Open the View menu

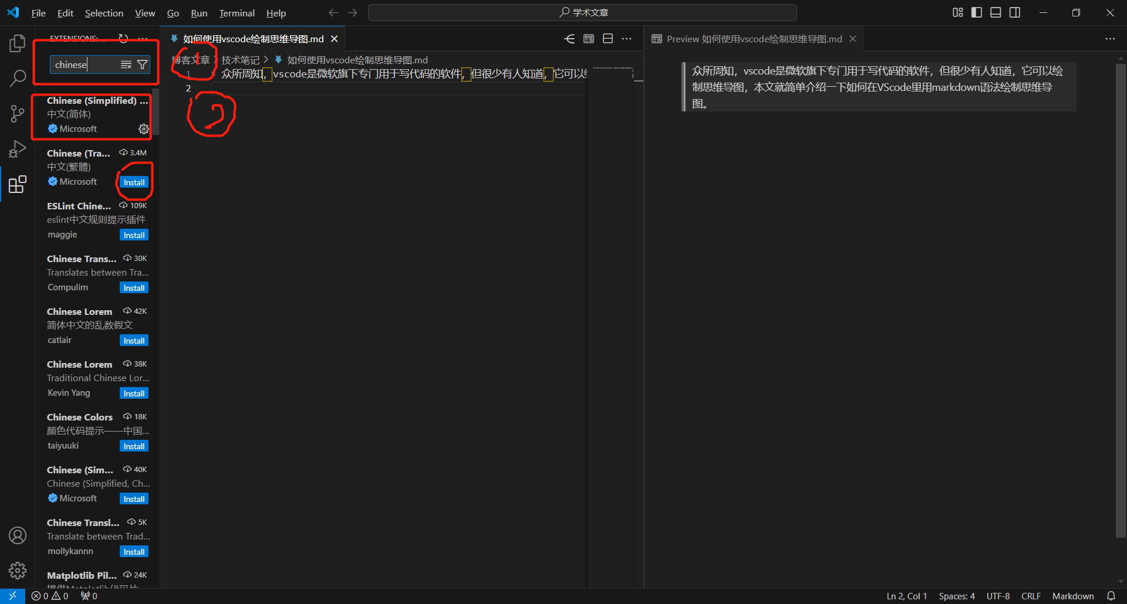(145, 13)
